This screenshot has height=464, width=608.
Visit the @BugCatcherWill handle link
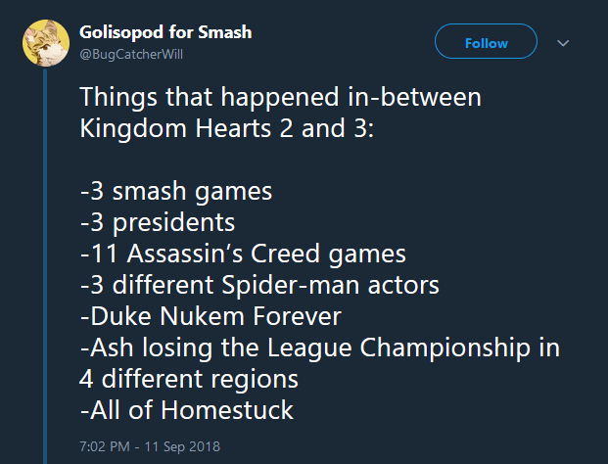pos(131,53)
